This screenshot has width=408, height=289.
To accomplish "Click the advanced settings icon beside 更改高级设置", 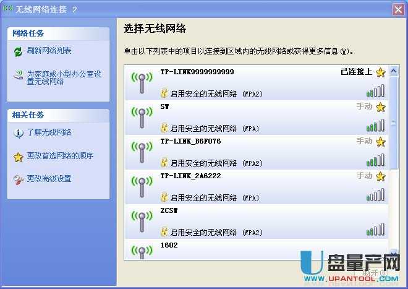I will coord(18,179).
